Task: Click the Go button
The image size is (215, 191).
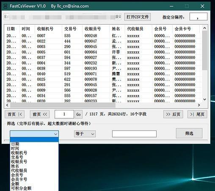Action: pos(78,114)
